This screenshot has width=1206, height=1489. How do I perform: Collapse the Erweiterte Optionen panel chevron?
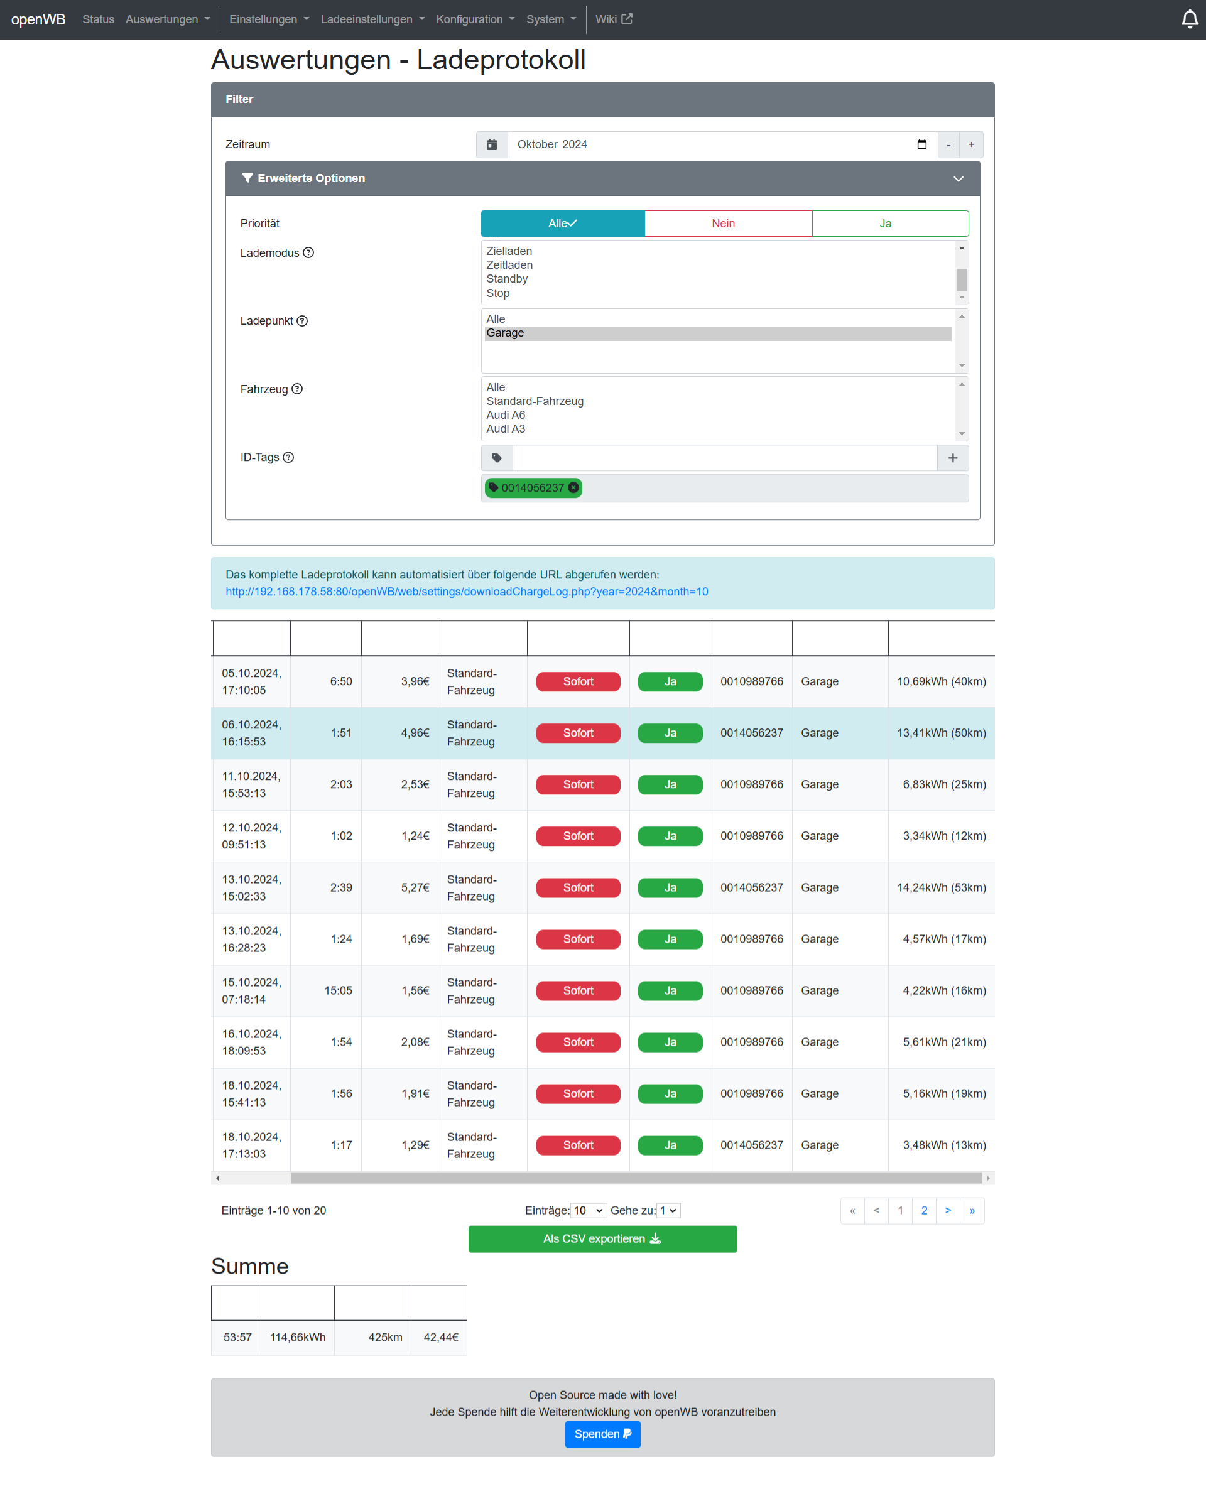[958, 178]
